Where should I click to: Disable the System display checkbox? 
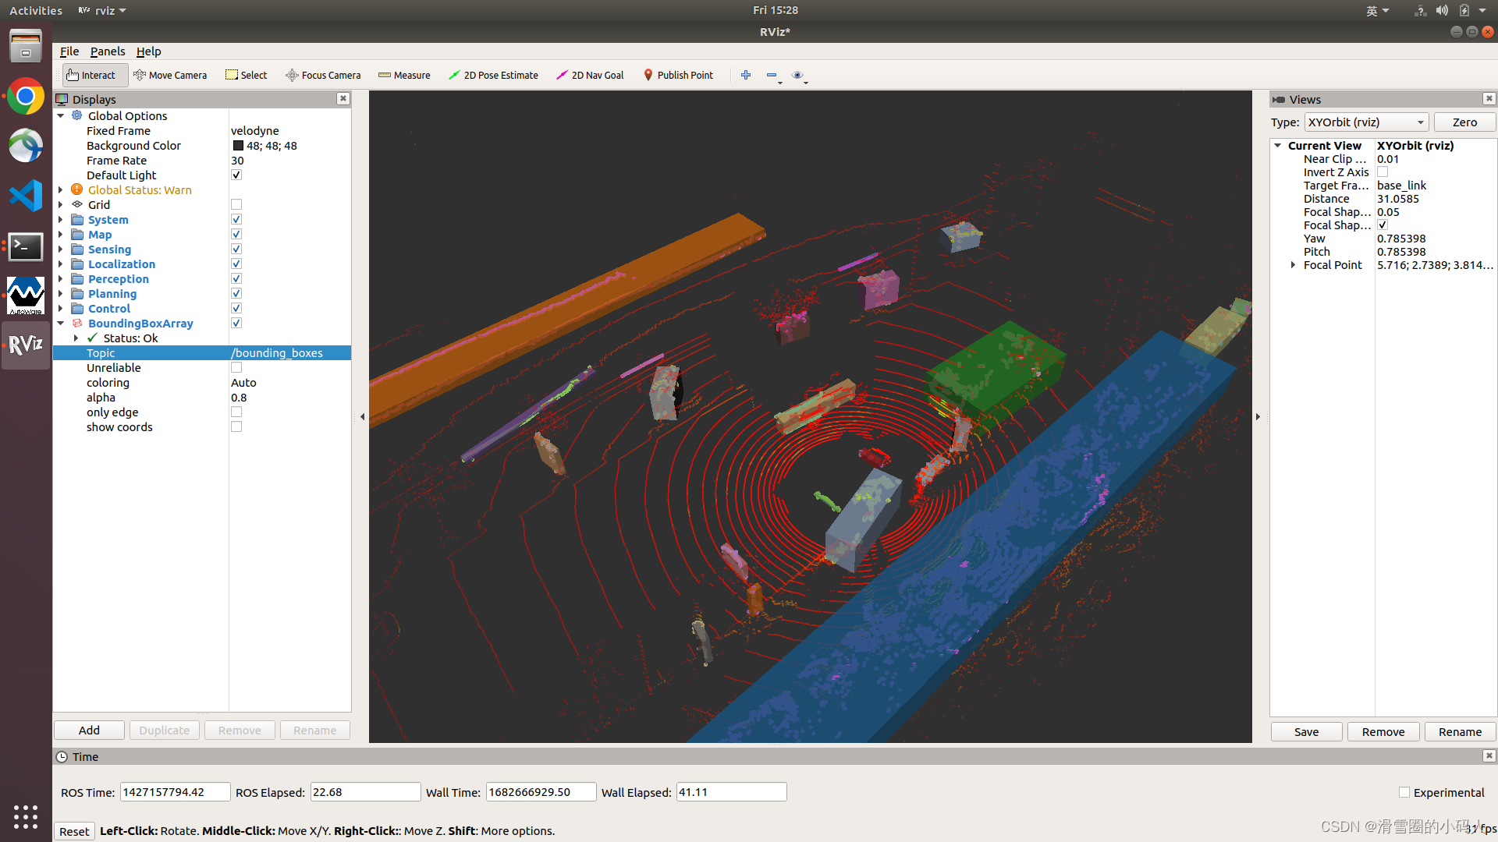236,219
